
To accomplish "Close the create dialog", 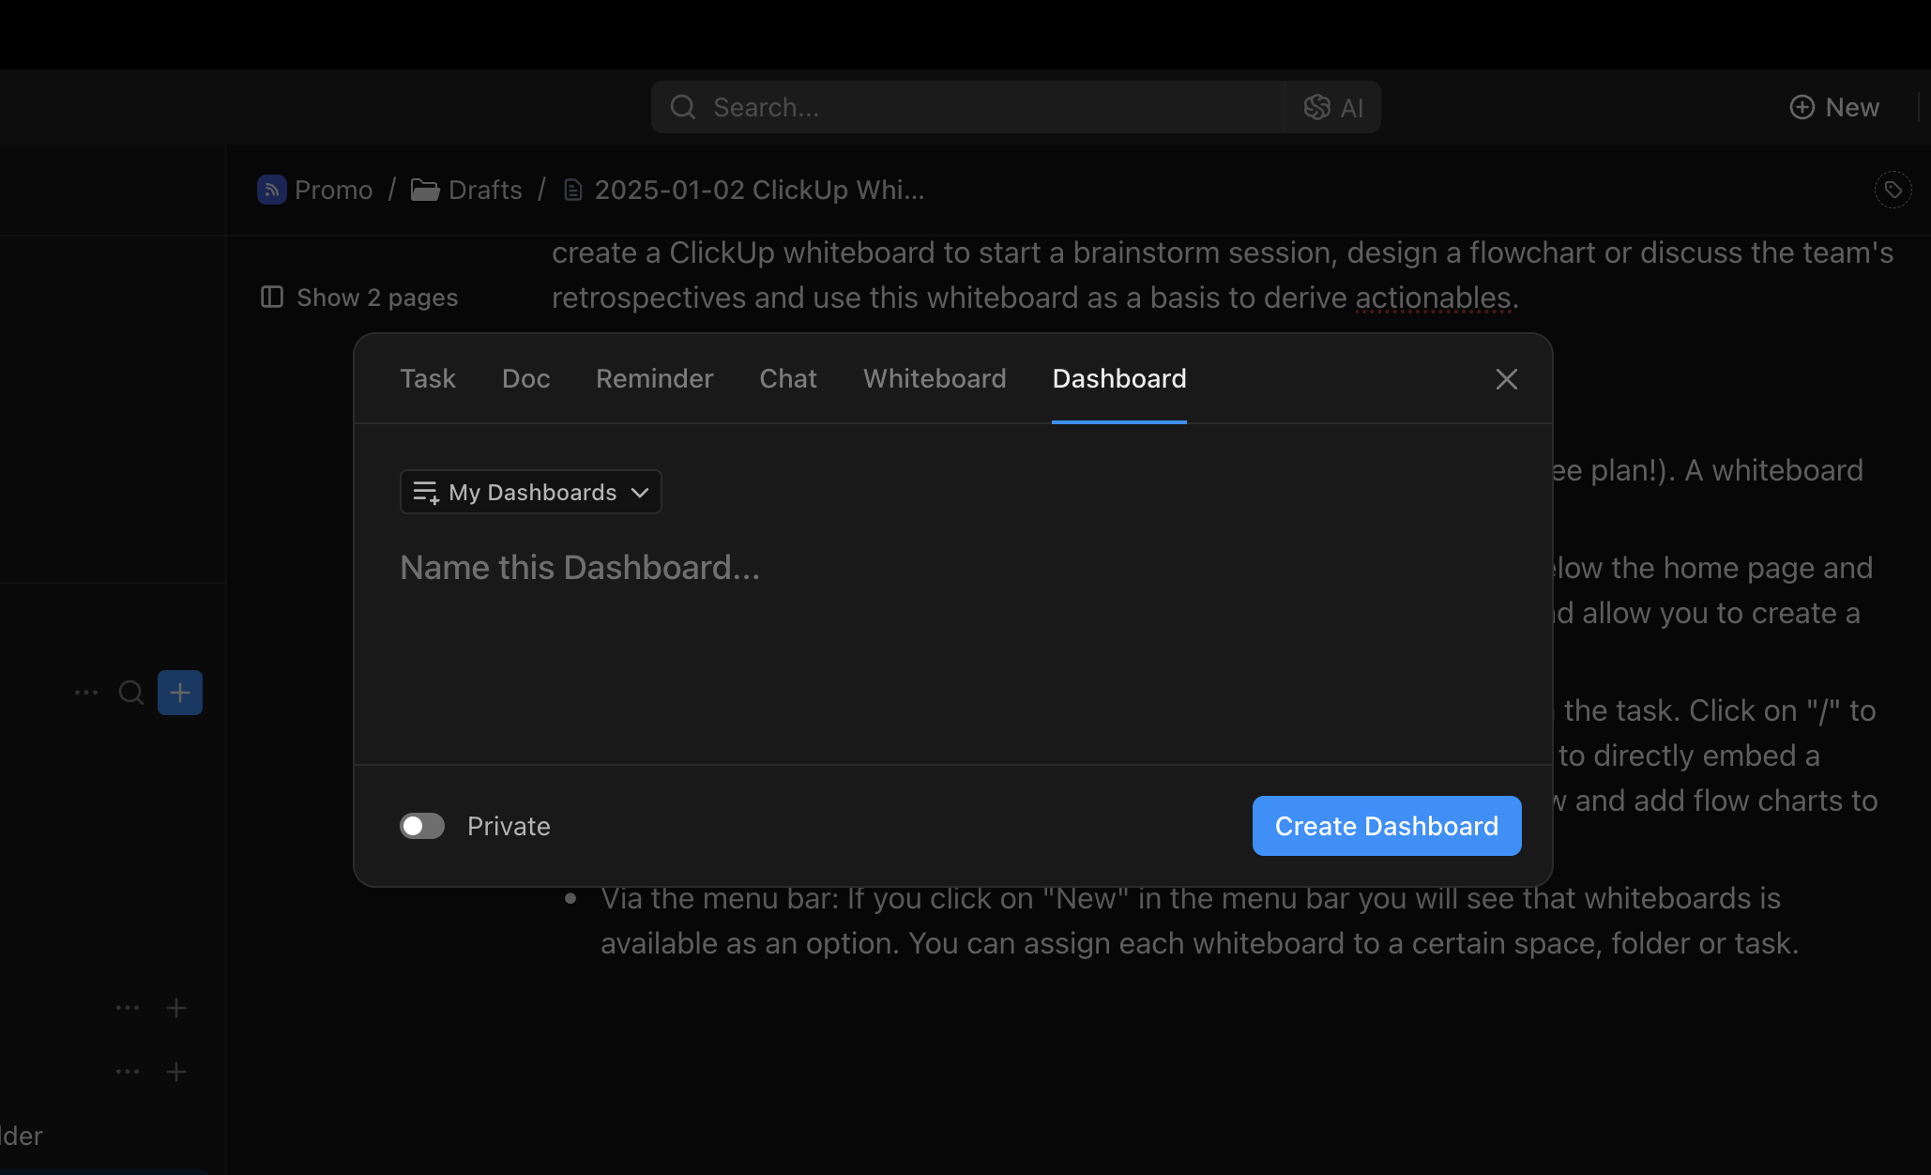I will (1506, 379).
